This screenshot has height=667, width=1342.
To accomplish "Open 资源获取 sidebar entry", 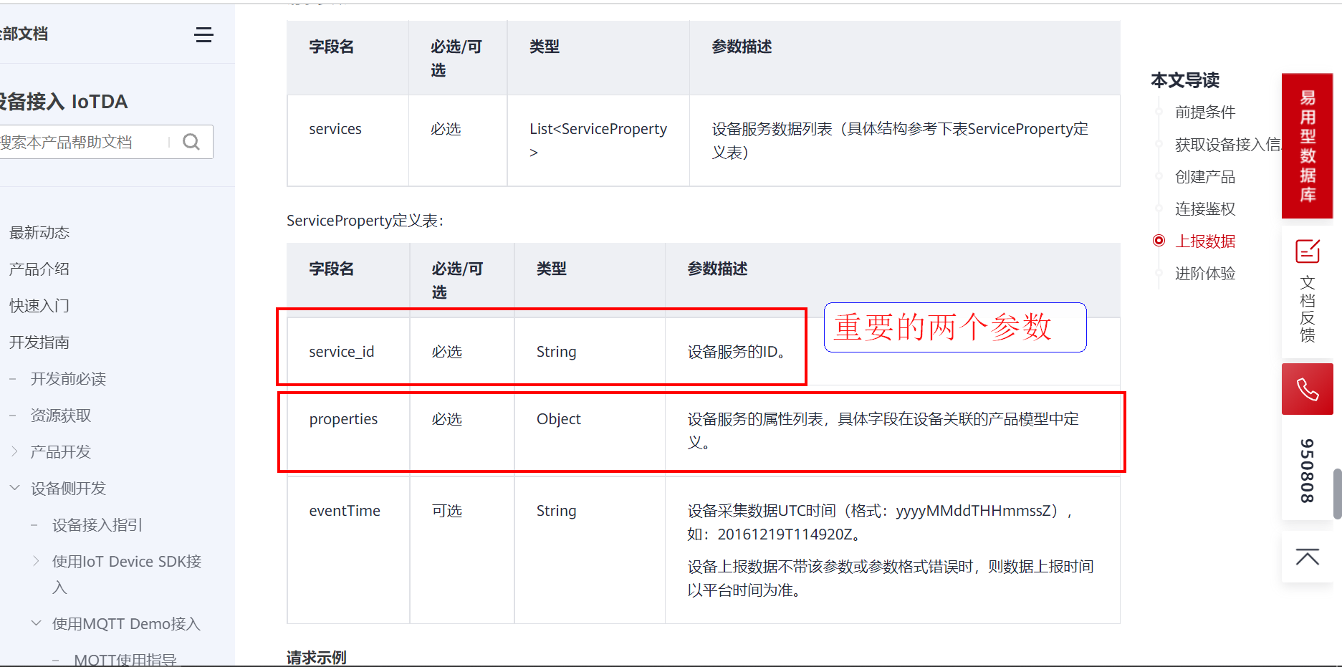I will pos(61,415).
